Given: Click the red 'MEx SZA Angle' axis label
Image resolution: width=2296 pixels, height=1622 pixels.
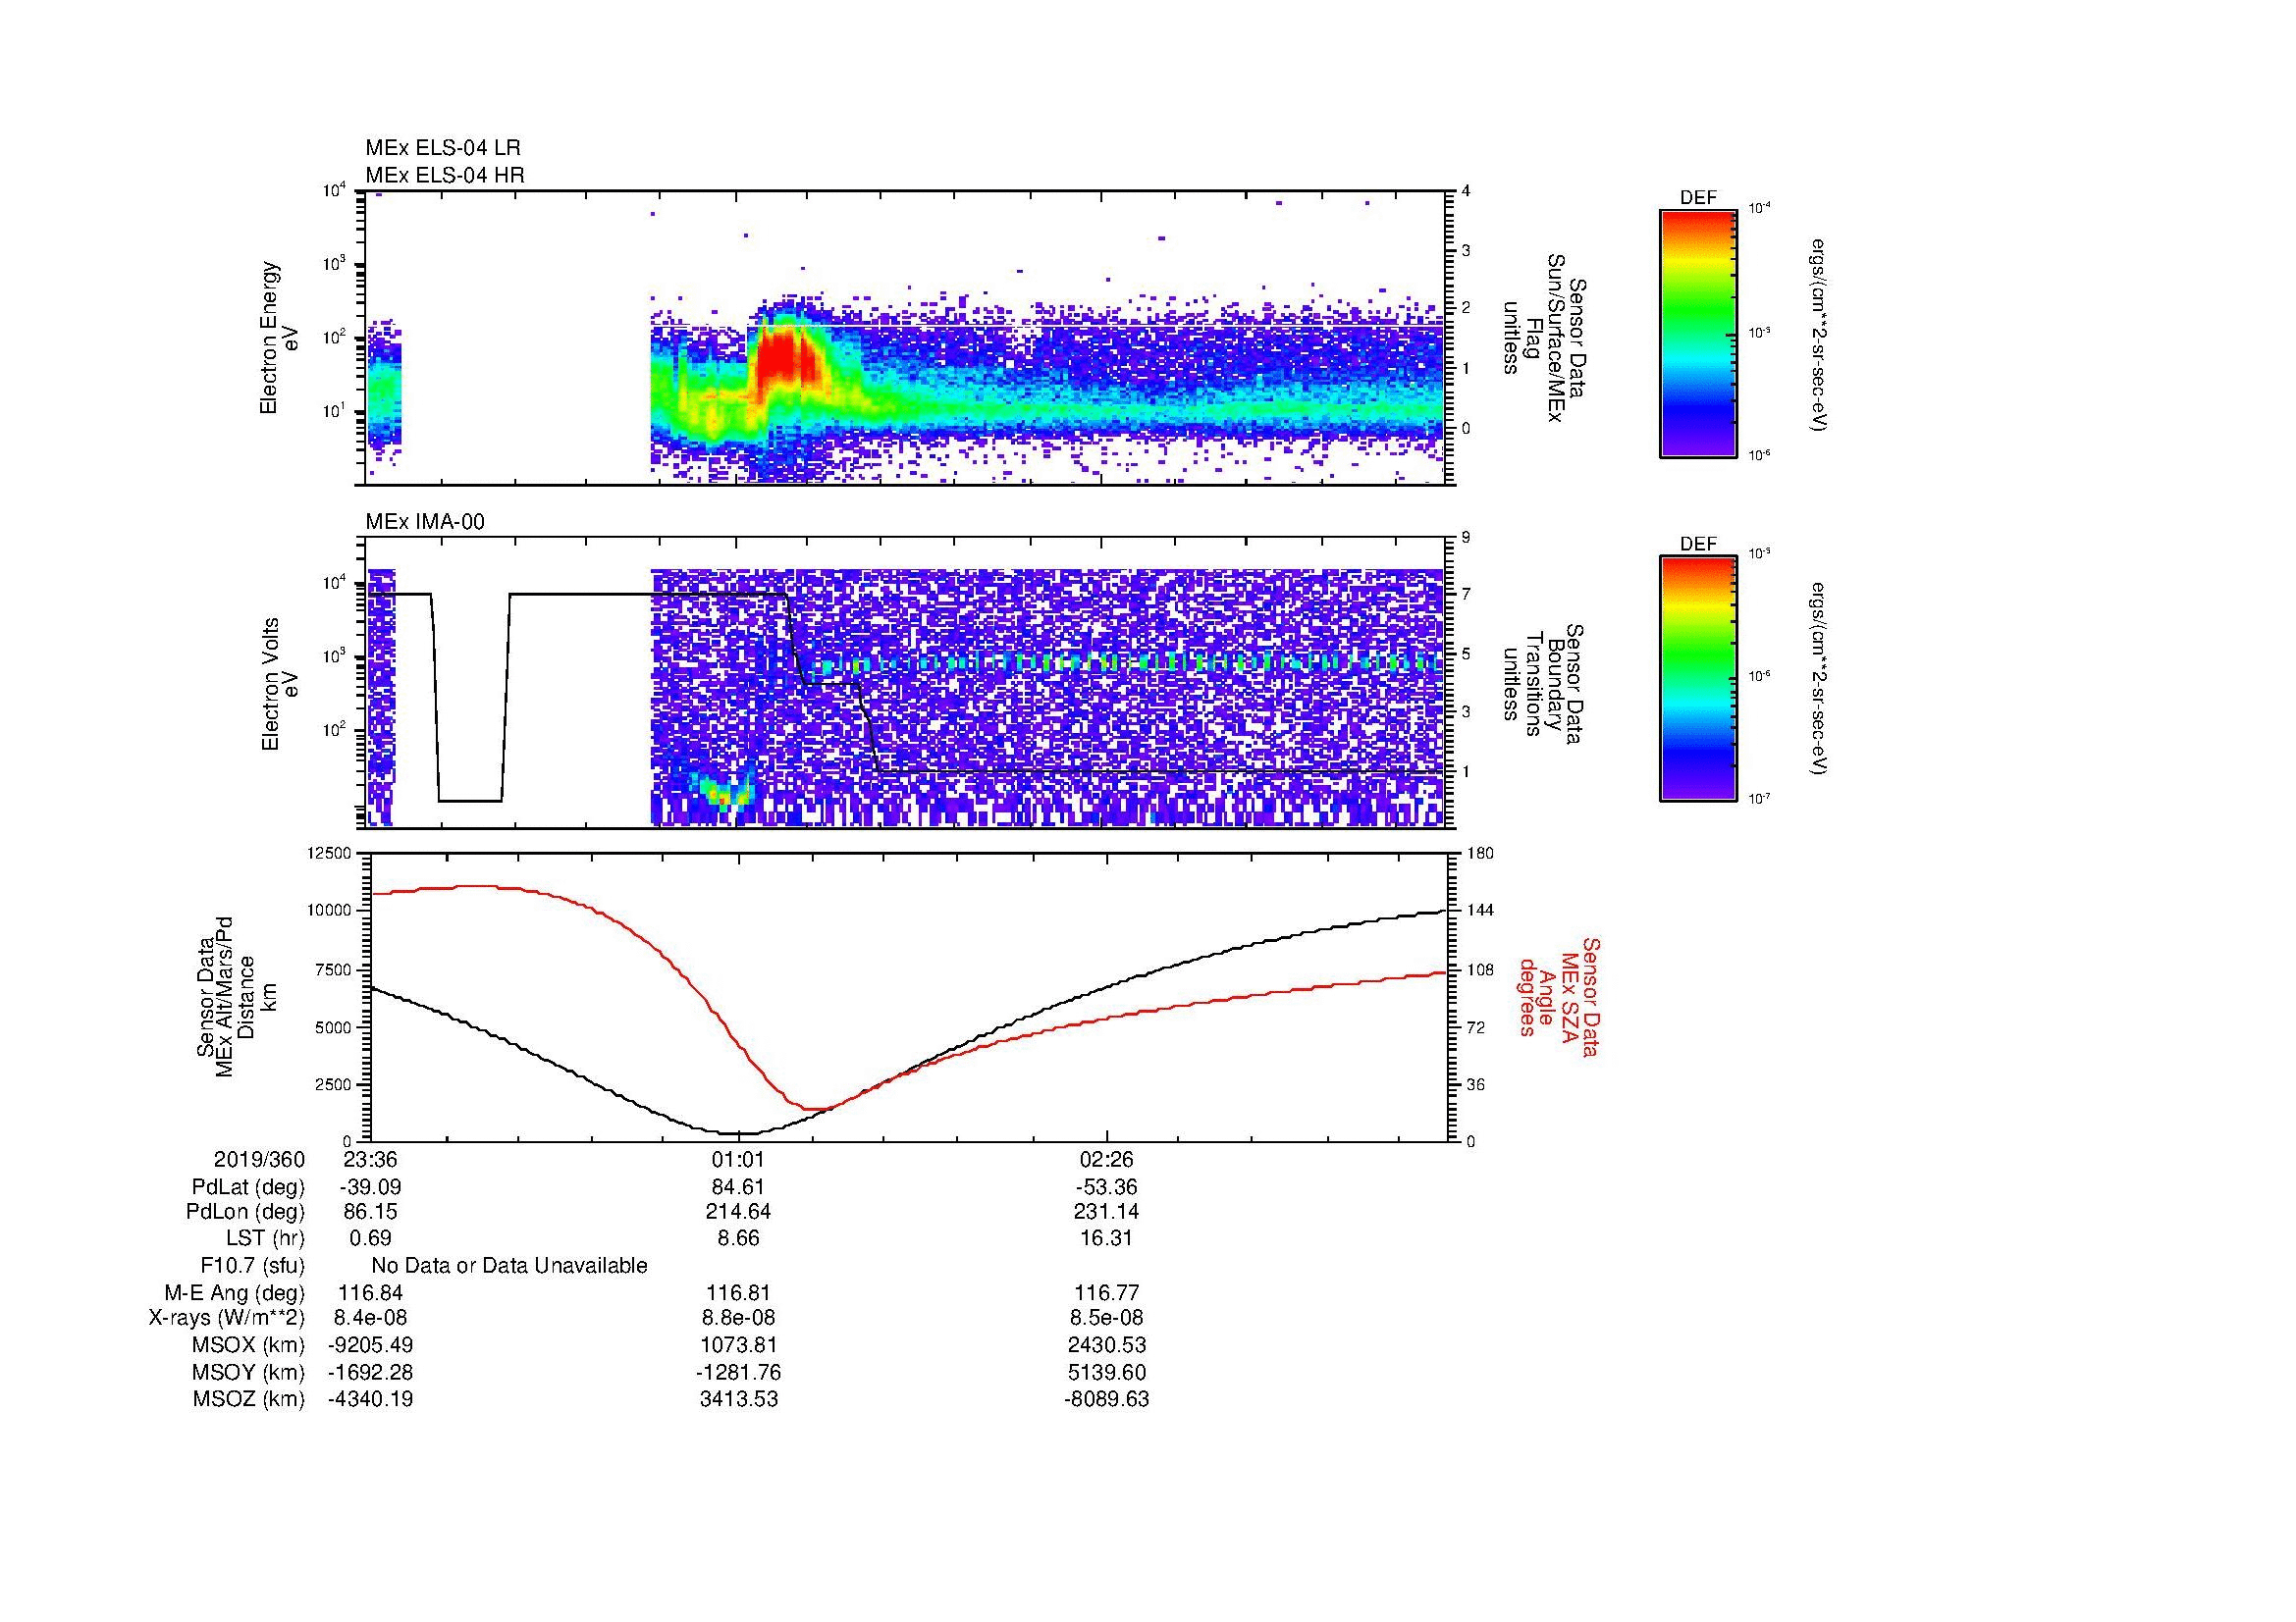Looking at the screenshot, I should click(x=1559, y=996).
